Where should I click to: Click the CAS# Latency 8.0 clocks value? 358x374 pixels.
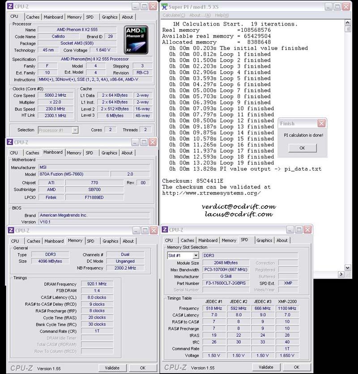coord(97,297)
